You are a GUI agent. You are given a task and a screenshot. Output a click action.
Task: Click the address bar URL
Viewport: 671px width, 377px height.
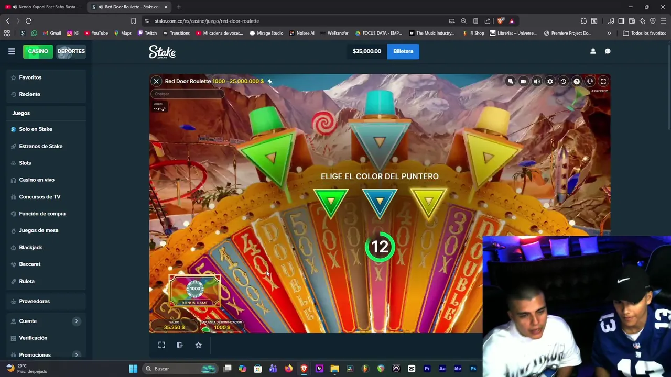207,21
